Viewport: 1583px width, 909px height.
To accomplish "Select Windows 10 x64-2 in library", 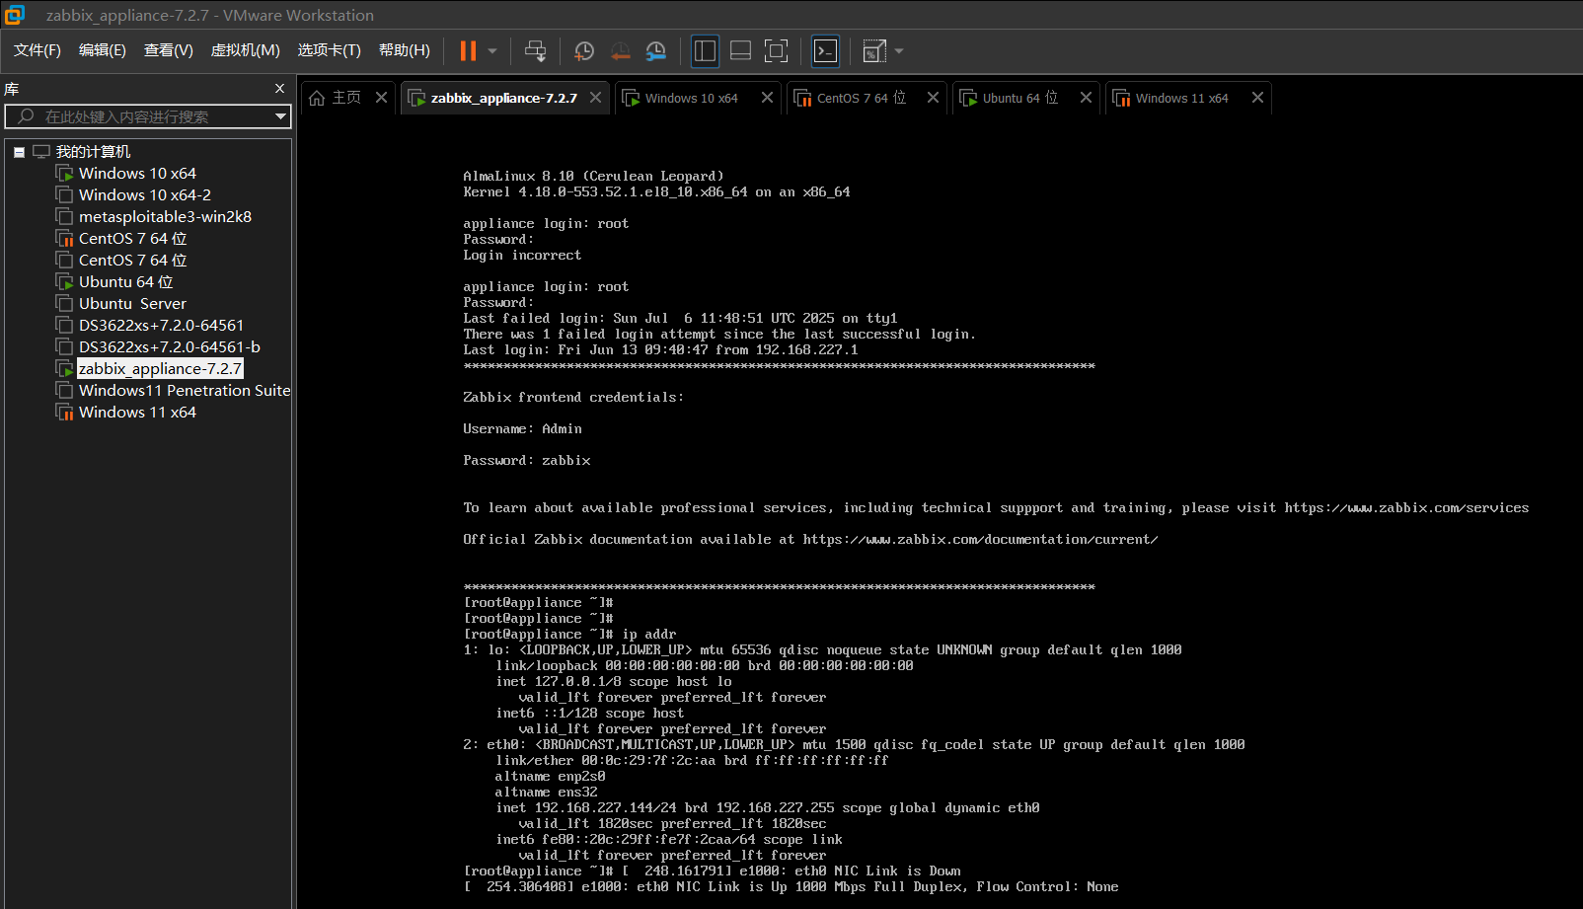I will pyautogui.click(x=145, y=195).
